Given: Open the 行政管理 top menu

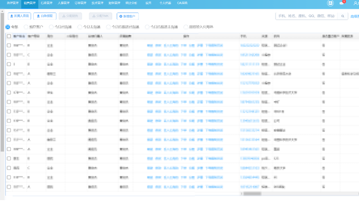Looking at the screenshot, I should pyautogui.click(x=47, y=3).
